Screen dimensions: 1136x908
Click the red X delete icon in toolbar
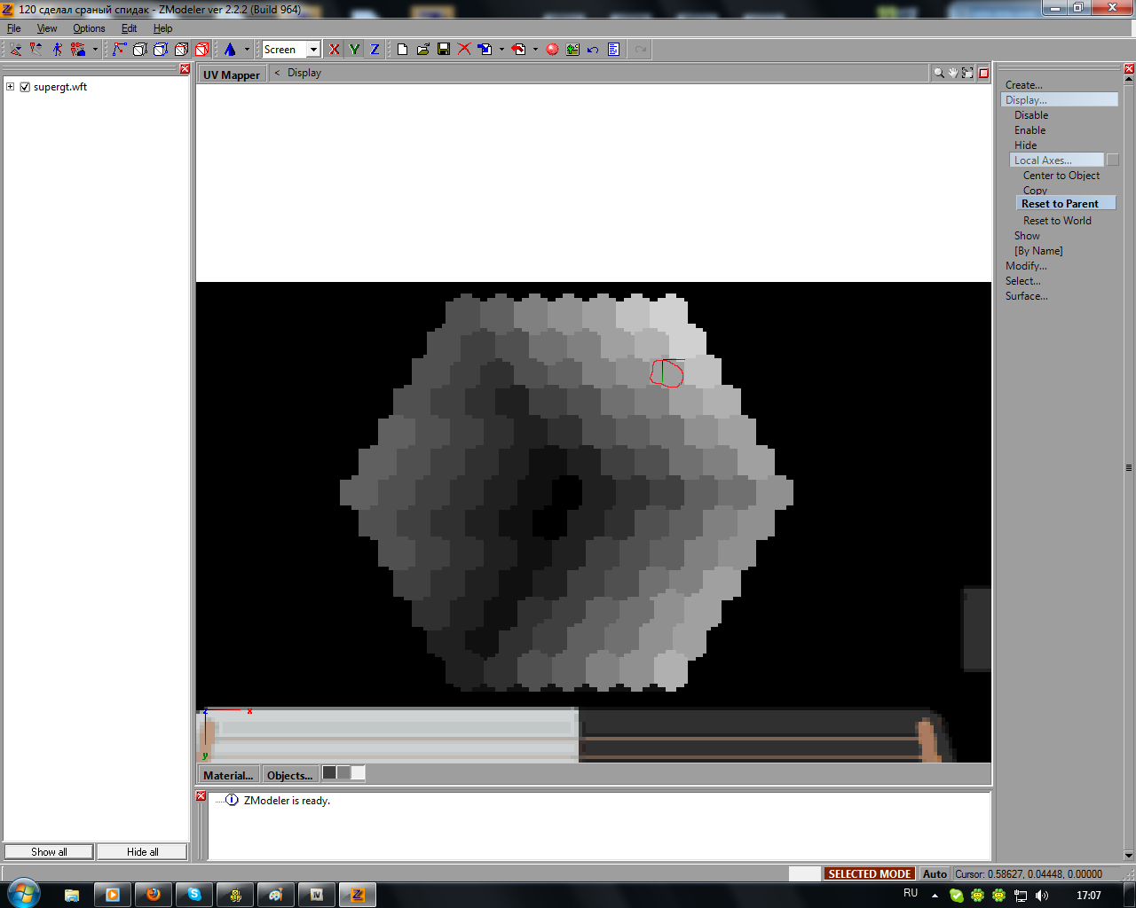(464, 50)
